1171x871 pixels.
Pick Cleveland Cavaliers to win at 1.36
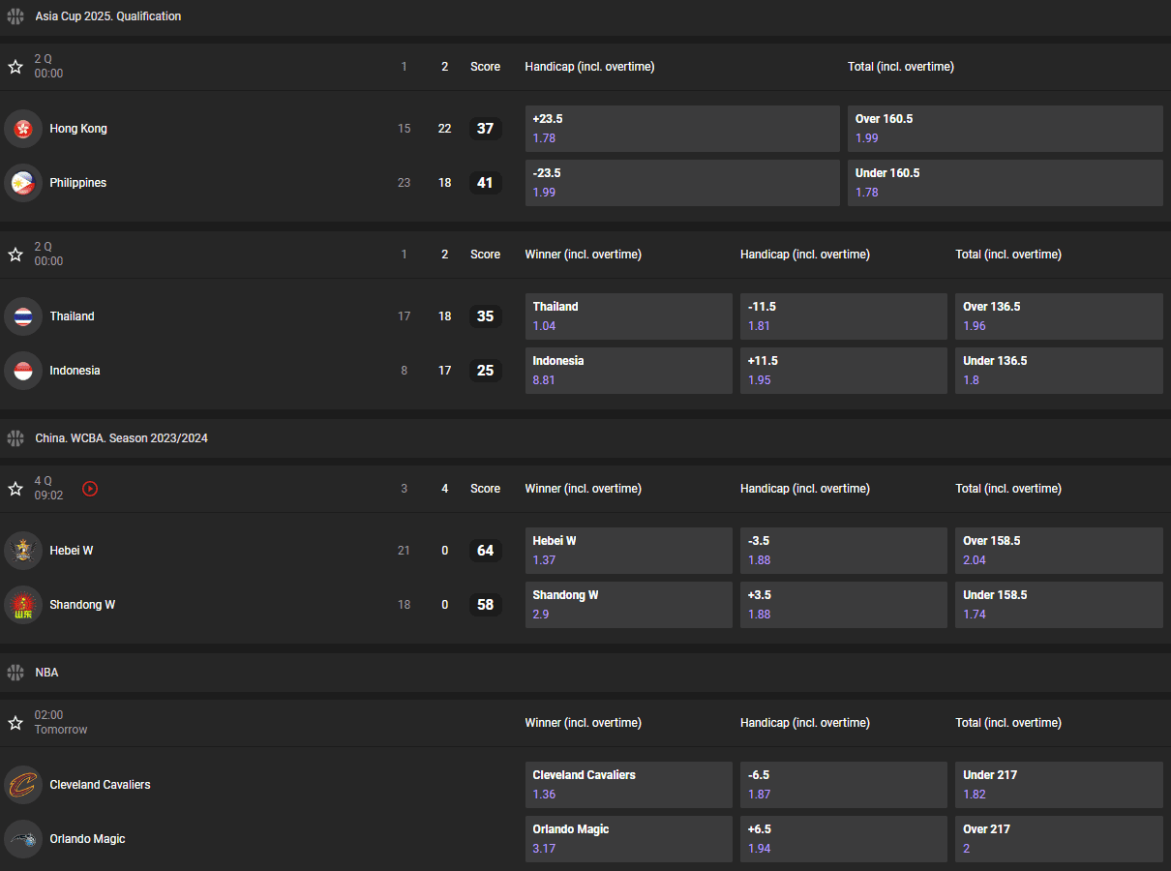629,785
